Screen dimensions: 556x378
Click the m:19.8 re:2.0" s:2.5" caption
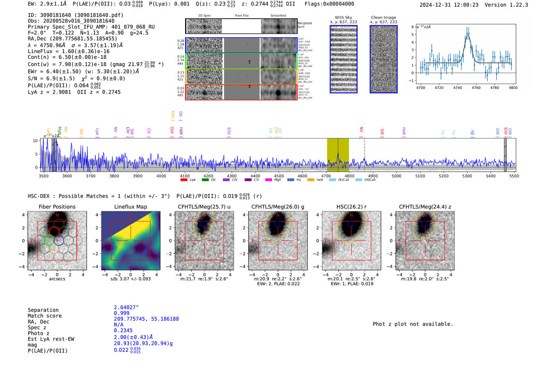click(425, 279)
